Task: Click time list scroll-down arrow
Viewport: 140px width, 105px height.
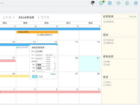Action: coord(54,69)
